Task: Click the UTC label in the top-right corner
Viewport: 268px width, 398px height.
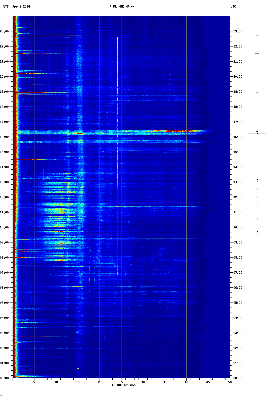Action: pyautogui.click(x=233, y=7)
